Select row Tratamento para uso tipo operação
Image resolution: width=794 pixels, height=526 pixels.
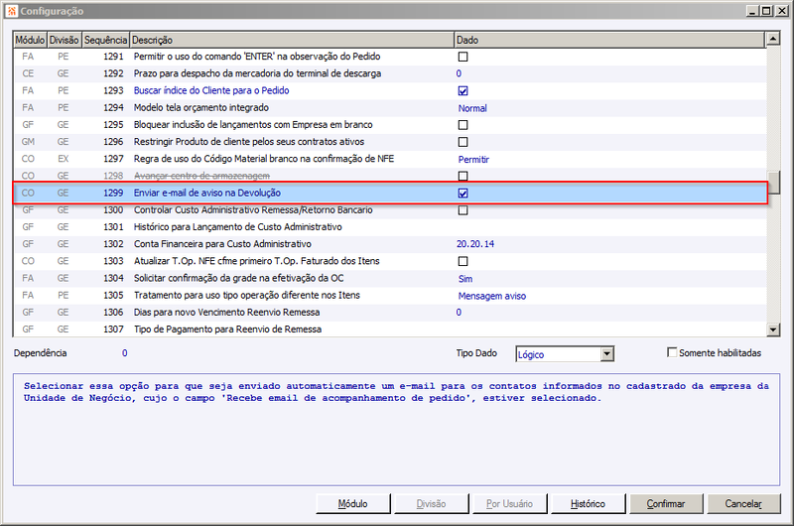pos(389,295)
